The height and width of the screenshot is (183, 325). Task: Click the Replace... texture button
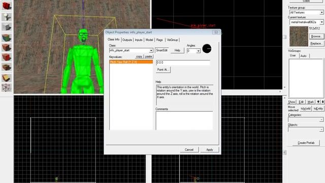point(316,44)
